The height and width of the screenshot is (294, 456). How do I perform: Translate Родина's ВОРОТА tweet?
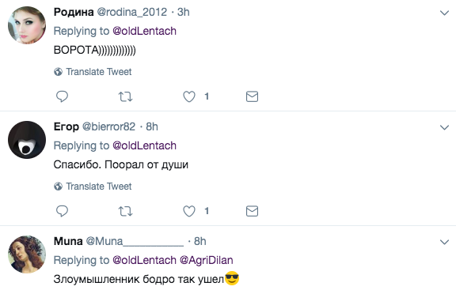99,72
